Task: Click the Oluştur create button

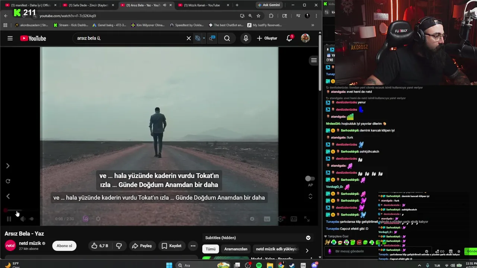Action: click(267, 38)
